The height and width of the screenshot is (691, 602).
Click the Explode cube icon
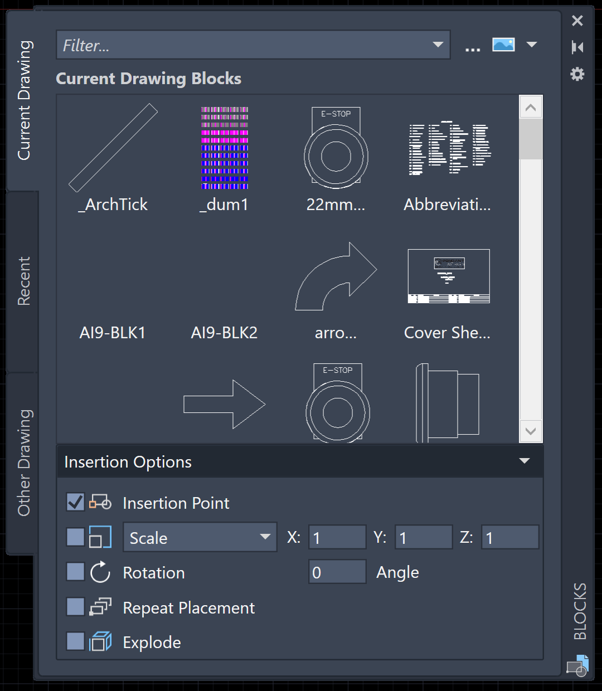coord(100,641)
